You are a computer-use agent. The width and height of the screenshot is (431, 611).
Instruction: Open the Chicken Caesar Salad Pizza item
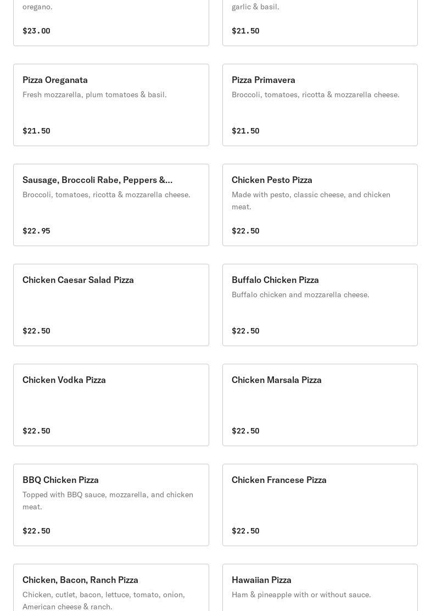[x=111, y=305]
